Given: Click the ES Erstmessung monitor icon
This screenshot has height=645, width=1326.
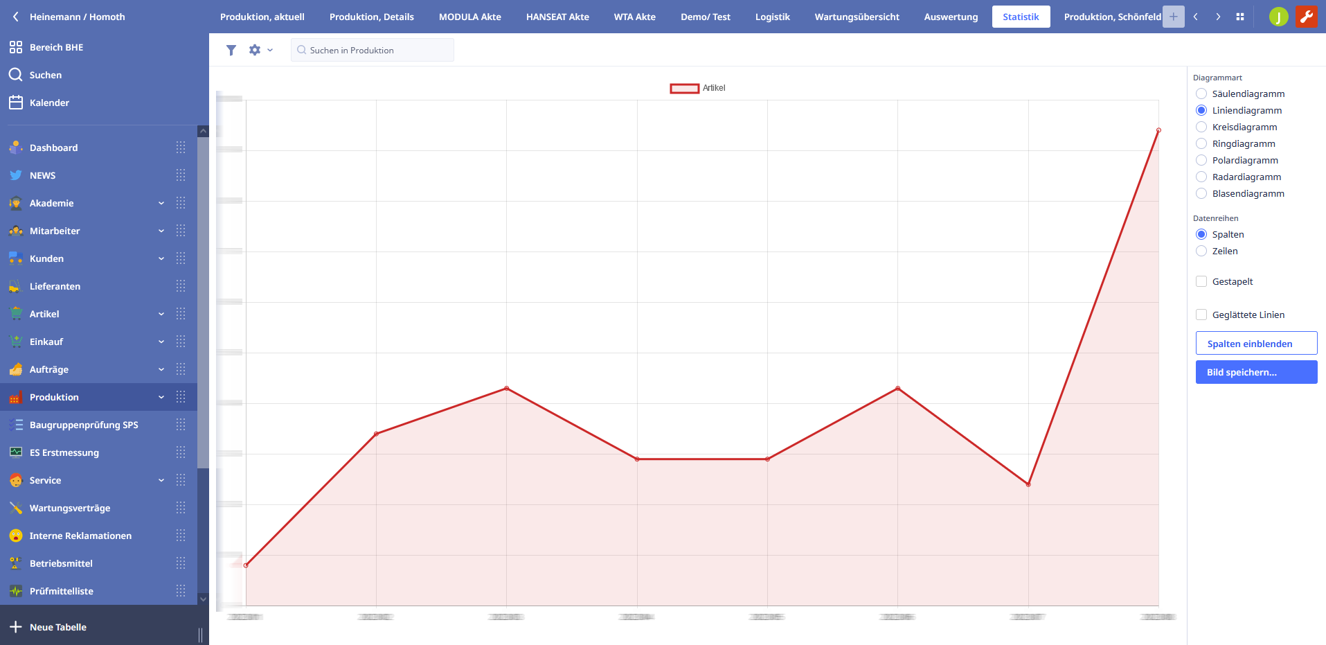Looking at the screenshot, I should tap(16, 452).
